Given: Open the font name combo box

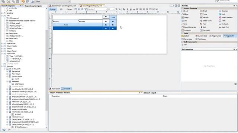Looking at the screenshot, I should pos(97,9).
